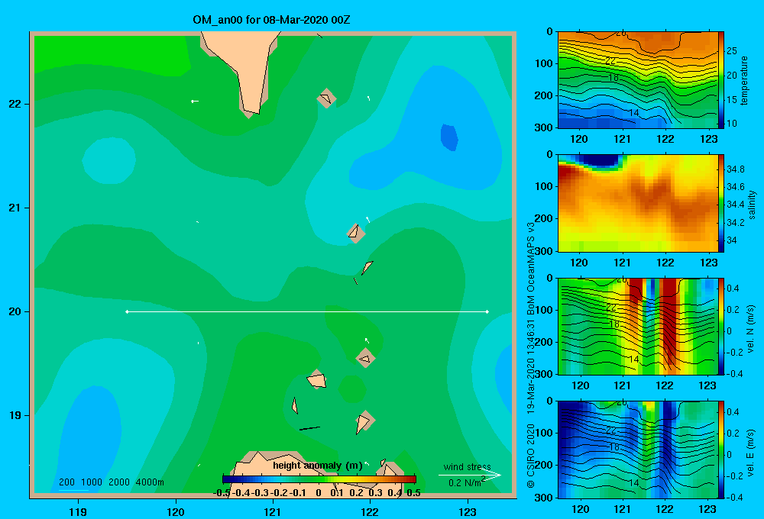Click the 14 isotherm label in temperature panel

click(633, 113)
